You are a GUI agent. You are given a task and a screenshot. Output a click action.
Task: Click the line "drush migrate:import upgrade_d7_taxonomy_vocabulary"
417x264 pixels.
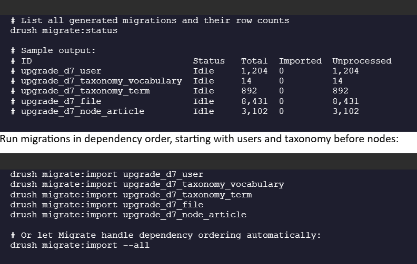(147, 184)
